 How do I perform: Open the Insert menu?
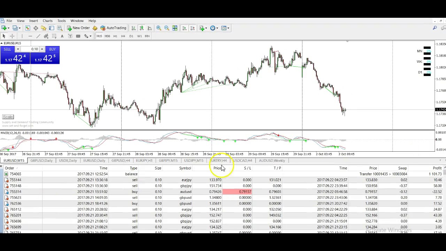[33, 21]
